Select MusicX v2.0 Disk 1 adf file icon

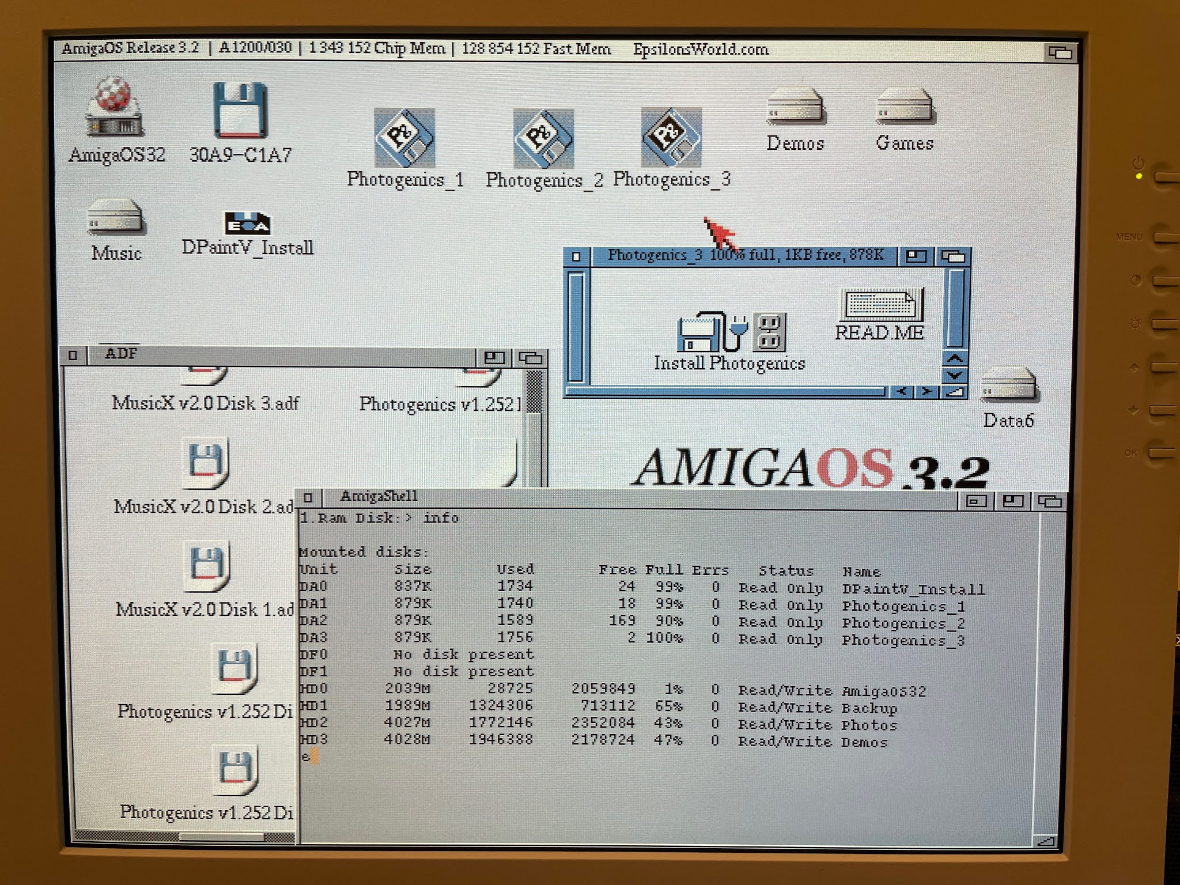point(206,566)
